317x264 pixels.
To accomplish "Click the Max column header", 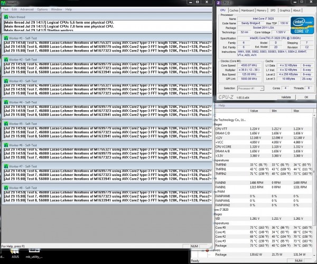I will pyautogui.click(x=303, y=111).
